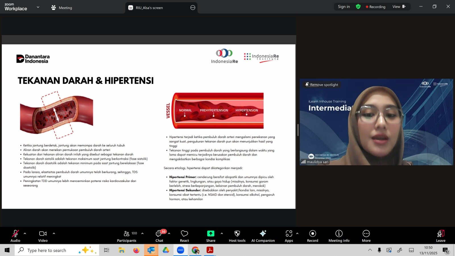
Task: Click the panel divider resize handle
Action: pos(298,130)
